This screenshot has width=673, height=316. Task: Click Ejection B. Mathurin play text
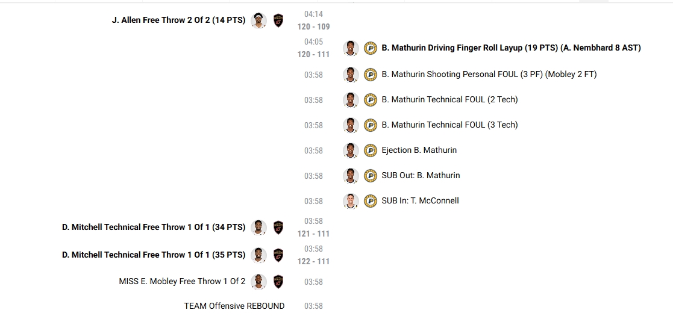(x=419, y=150)
